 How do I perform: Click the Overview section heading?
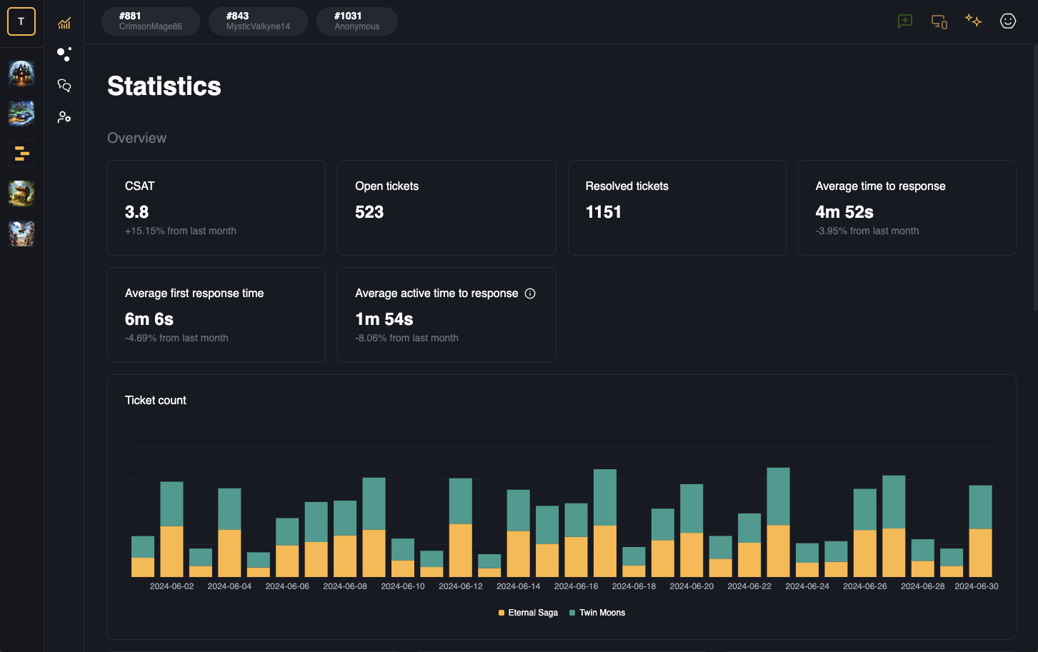click(x=137, y=138)
